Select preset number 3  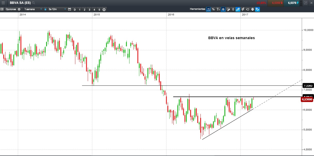(x=89, y=10)
